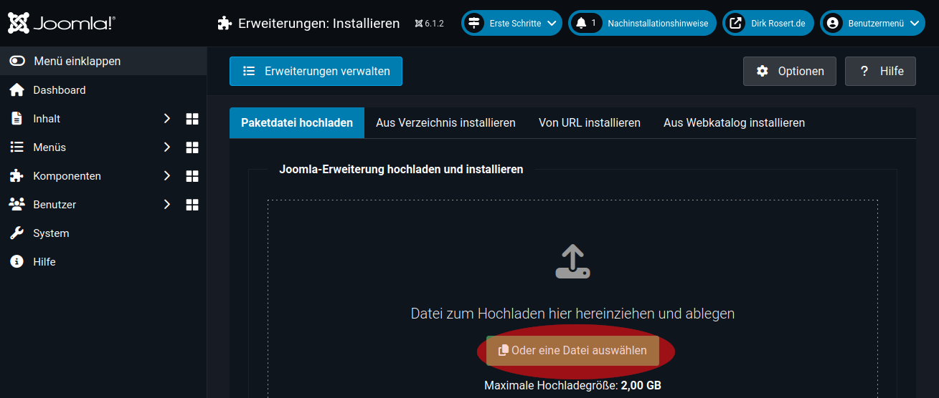
Task: Click the Erweiterungen verwalten button
Action: 316,71
